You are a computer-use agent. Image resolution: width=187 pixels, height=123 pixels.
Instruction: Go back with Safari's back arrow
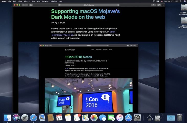tap(23, 5)
